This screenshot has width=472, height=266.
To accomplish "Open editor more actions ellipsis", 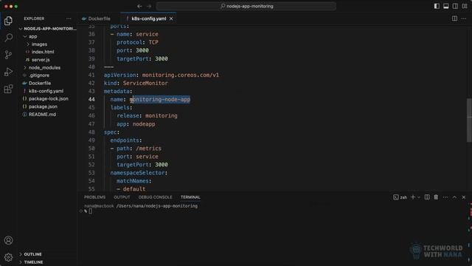I will tap(464, 18).
